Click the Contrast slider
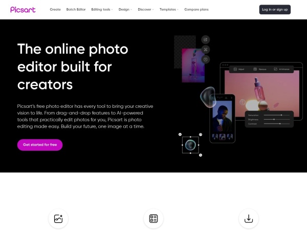The image size is (307, 230). point(277,124)
